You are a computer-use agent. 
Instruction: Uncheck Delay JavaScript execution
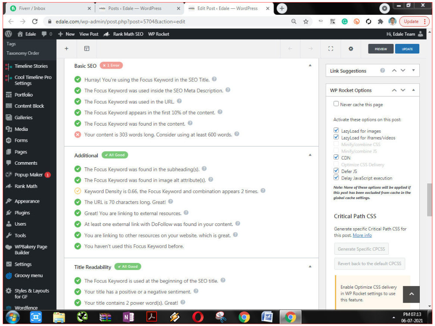point(336,177)
